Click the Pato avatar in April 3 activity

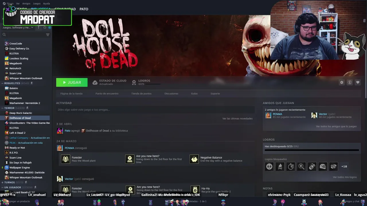[60, 131]
